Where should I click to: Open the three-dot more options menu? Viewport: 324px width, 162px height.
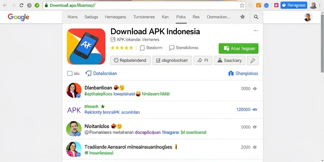click(256, 31)
